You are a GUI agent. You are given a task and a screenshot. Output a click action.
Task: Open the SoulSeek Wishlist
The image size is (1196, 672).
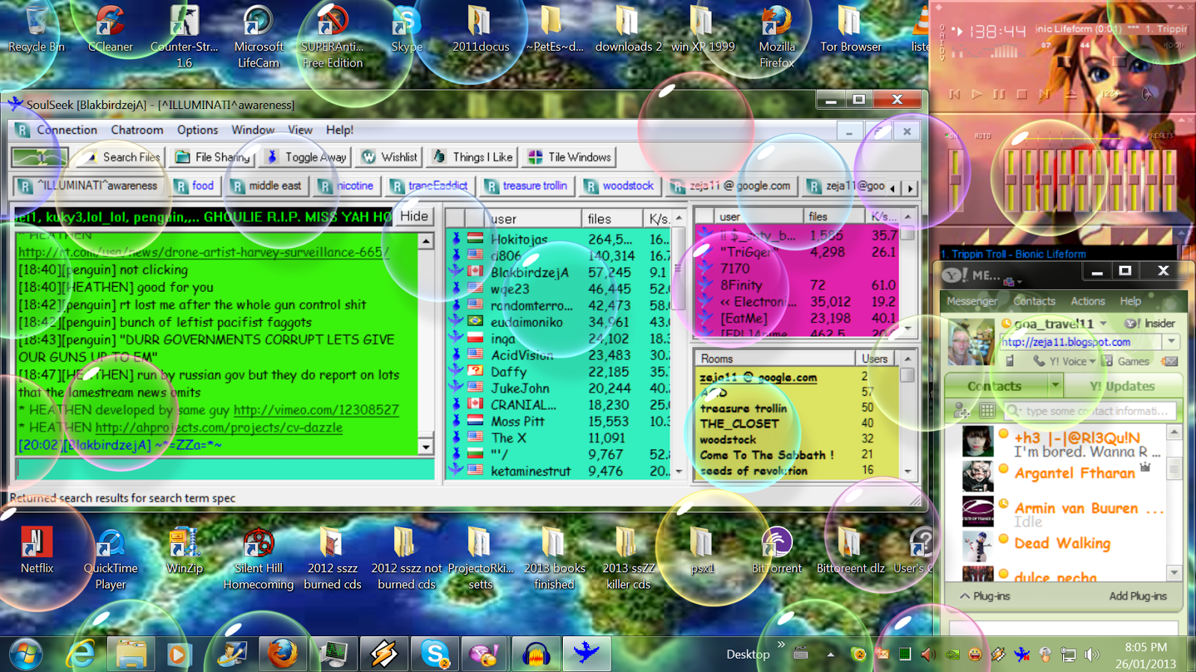[389, 157]
